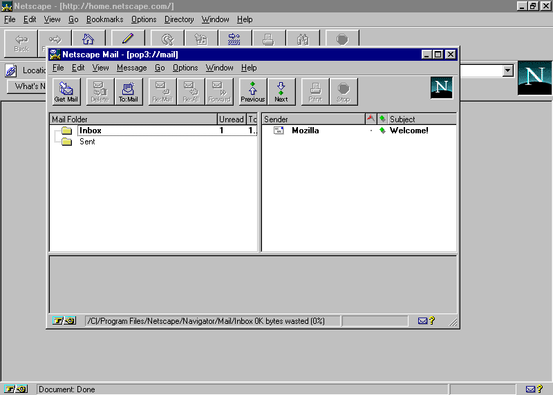This screenshot has height=395, width=553.
Task: Click the Home button in Navigator toolbar
Action: click(x=88, y=42)
